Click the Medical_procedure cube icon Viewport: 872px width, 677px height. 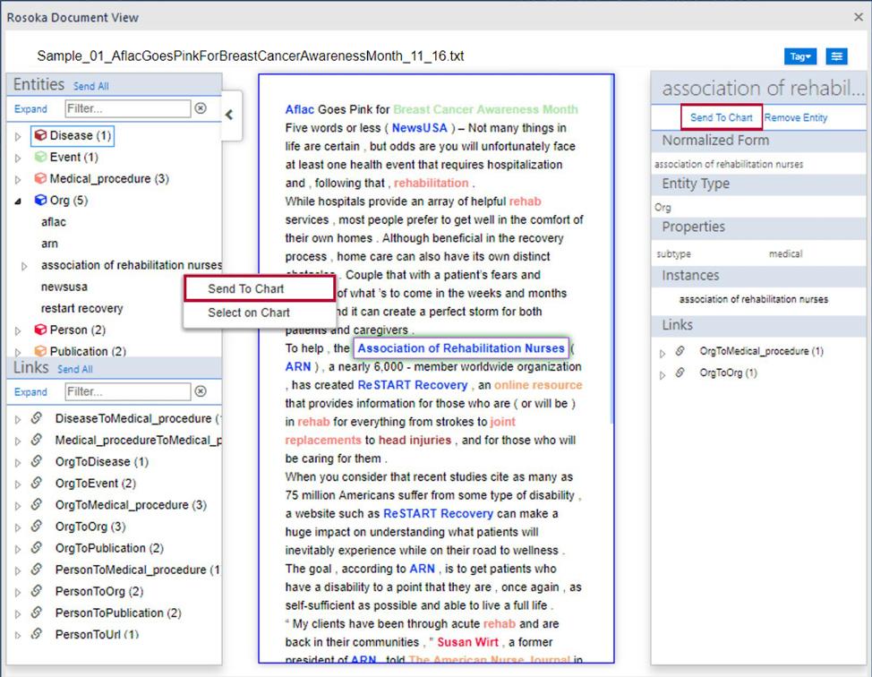coord(40,179)
